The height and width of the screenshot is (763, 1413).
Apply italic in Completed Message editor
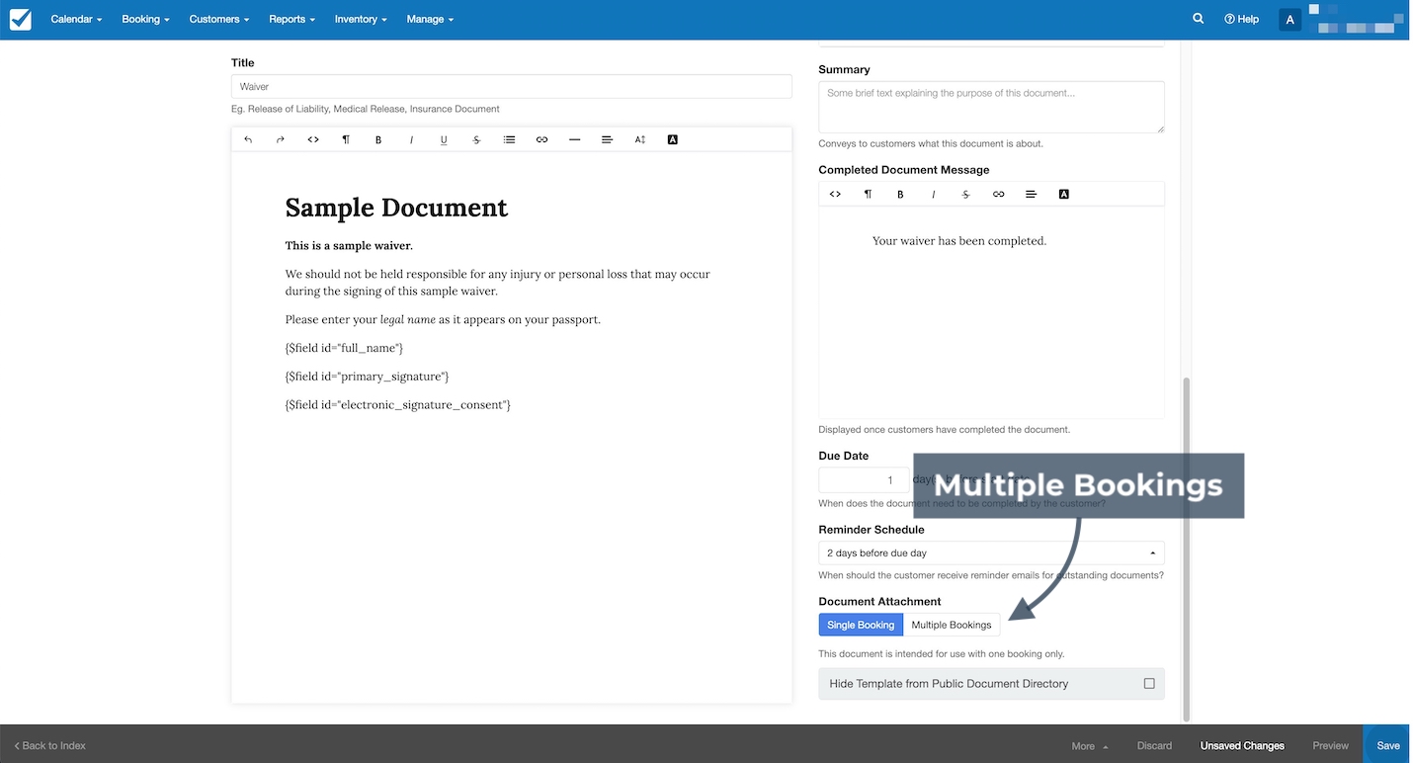[x=933, y=194]
